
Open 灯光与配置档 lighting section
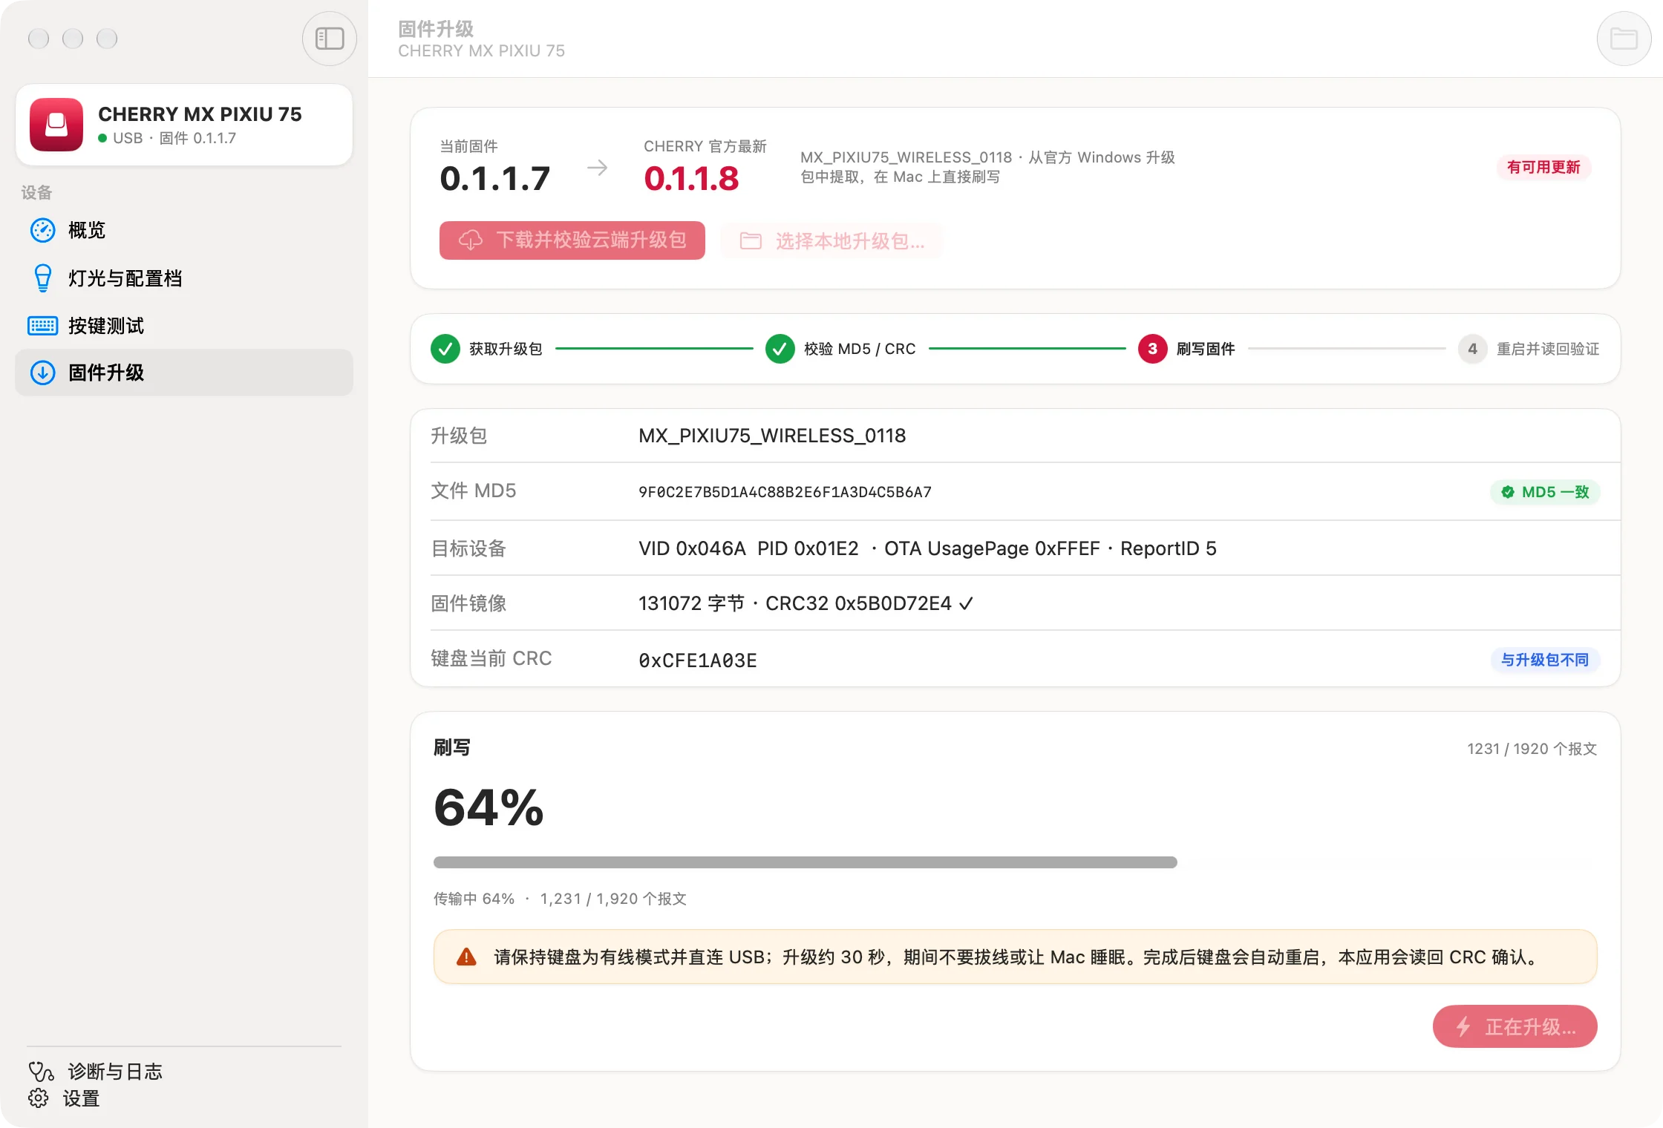coord(184,278)
